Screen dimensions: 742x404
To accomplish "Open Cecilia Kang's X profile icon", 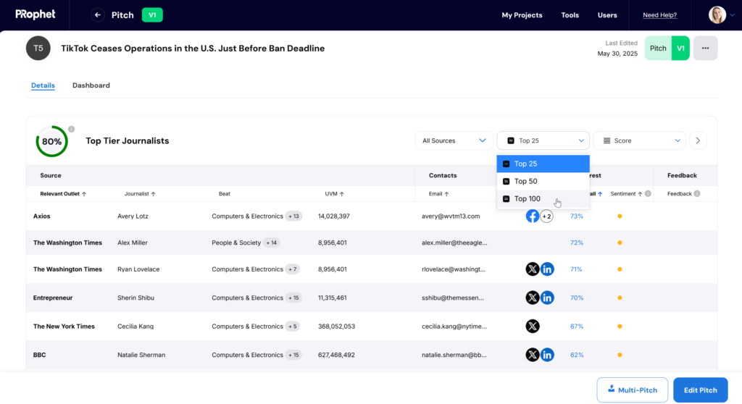I will [x=533, y=326].
